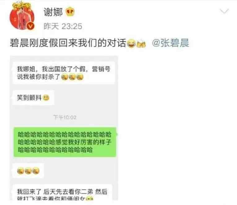Click the orange verified V badge
Image resolution: width=237 pixels, height=205 pixels.
tap(31, 26)
